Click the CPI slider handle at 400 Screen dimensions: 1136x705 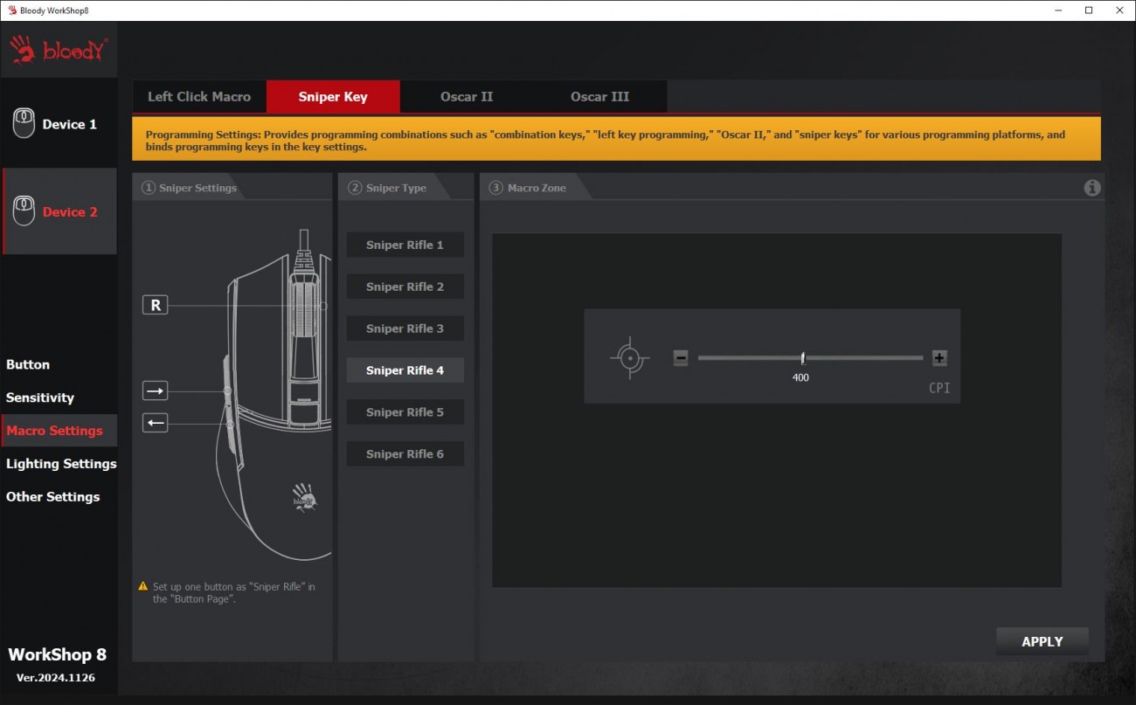click(x=803, y=358)
